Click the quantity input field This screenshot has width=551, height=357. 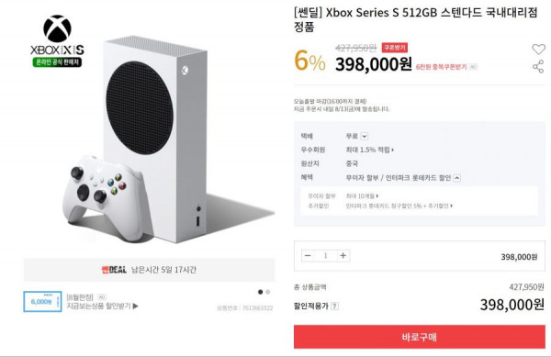coord(325,255)
